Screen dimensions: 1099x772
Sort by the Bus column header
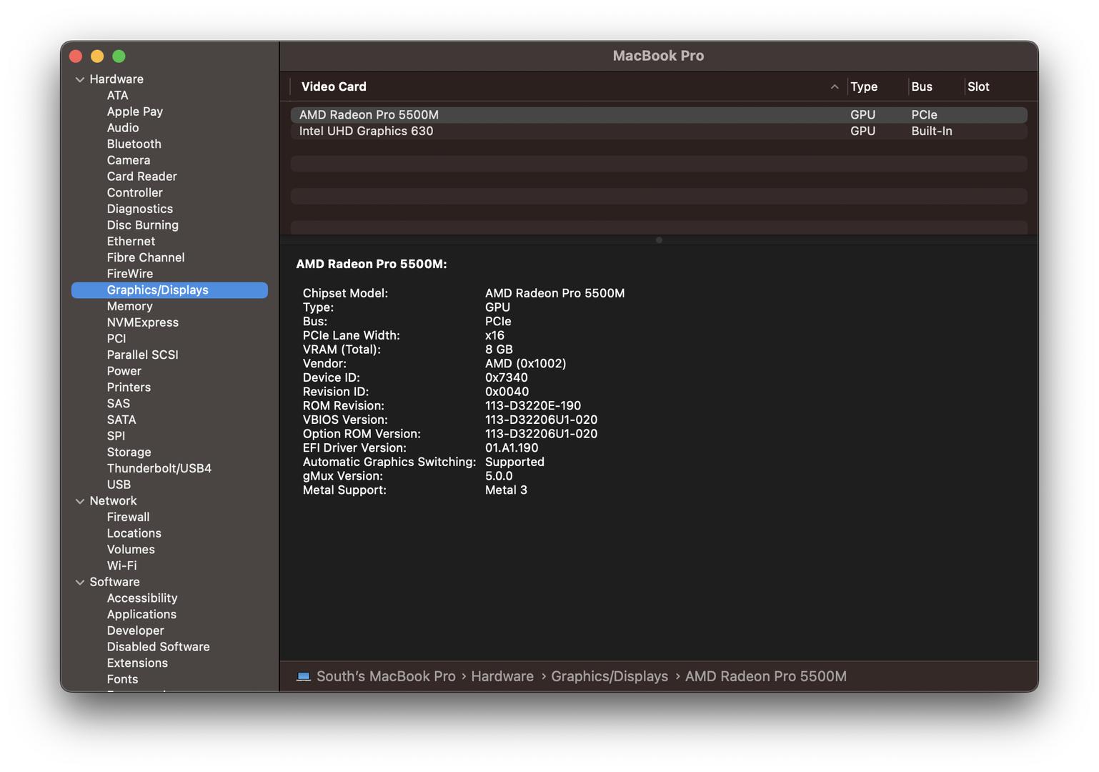[x=921, y=86]
